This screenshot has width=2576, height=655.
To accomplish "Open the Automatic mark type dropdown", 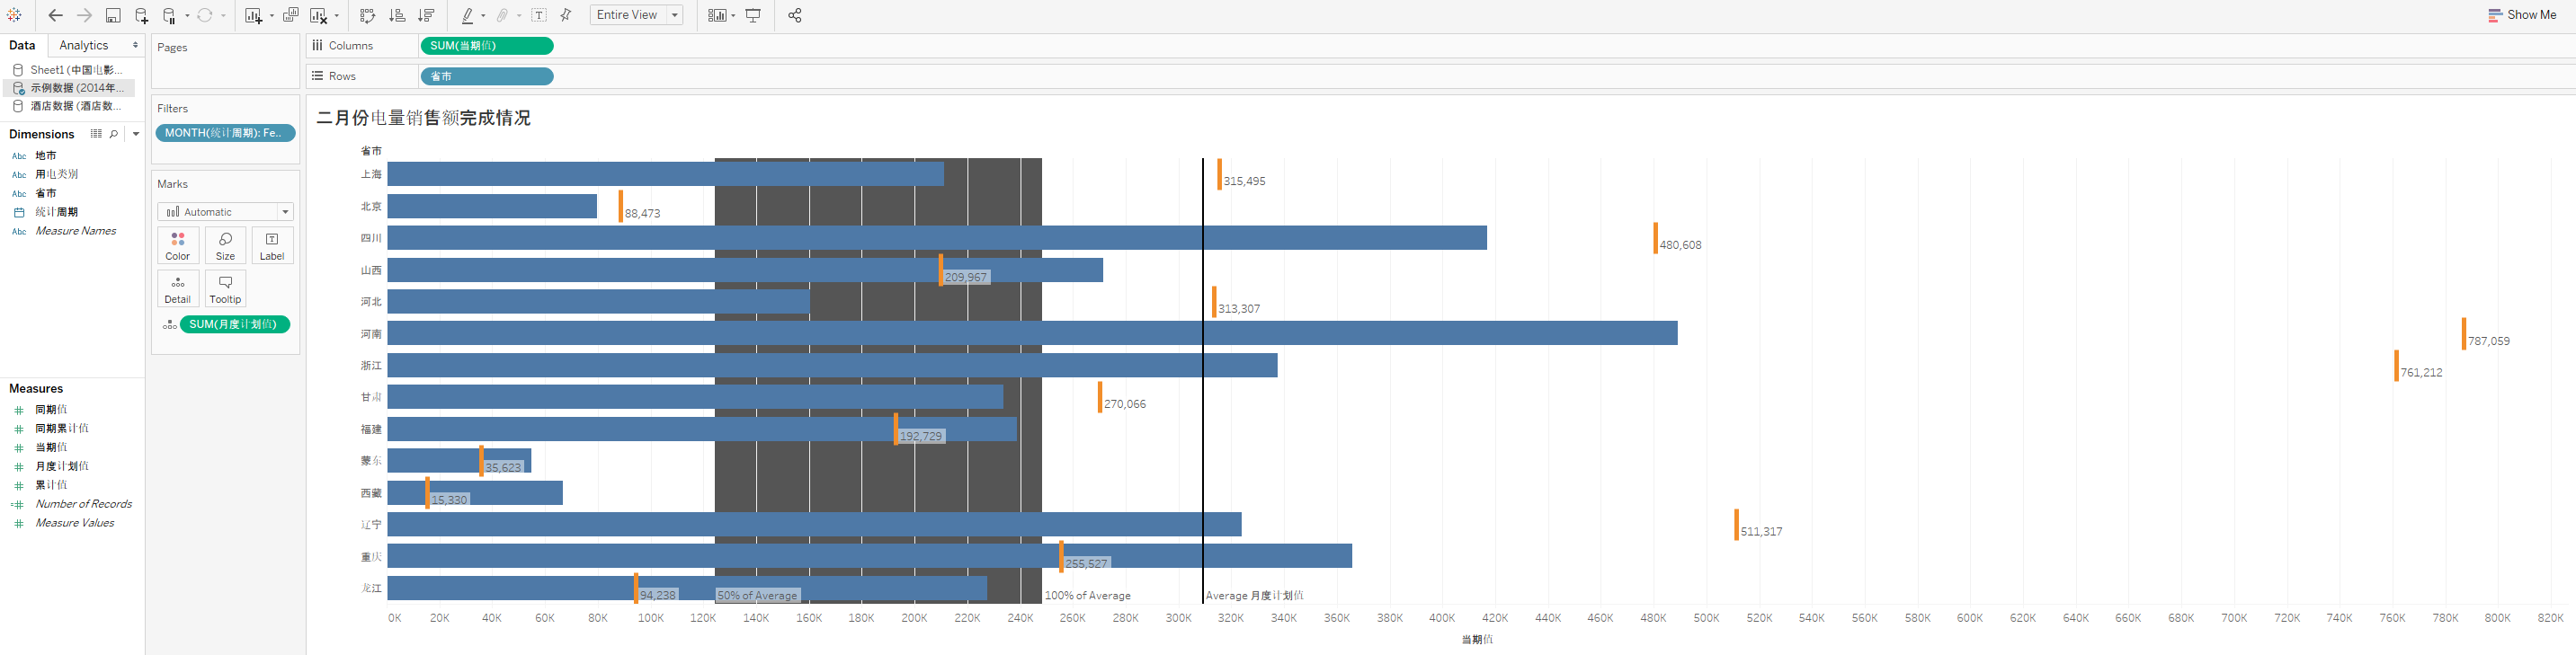I will pos(225,212).
